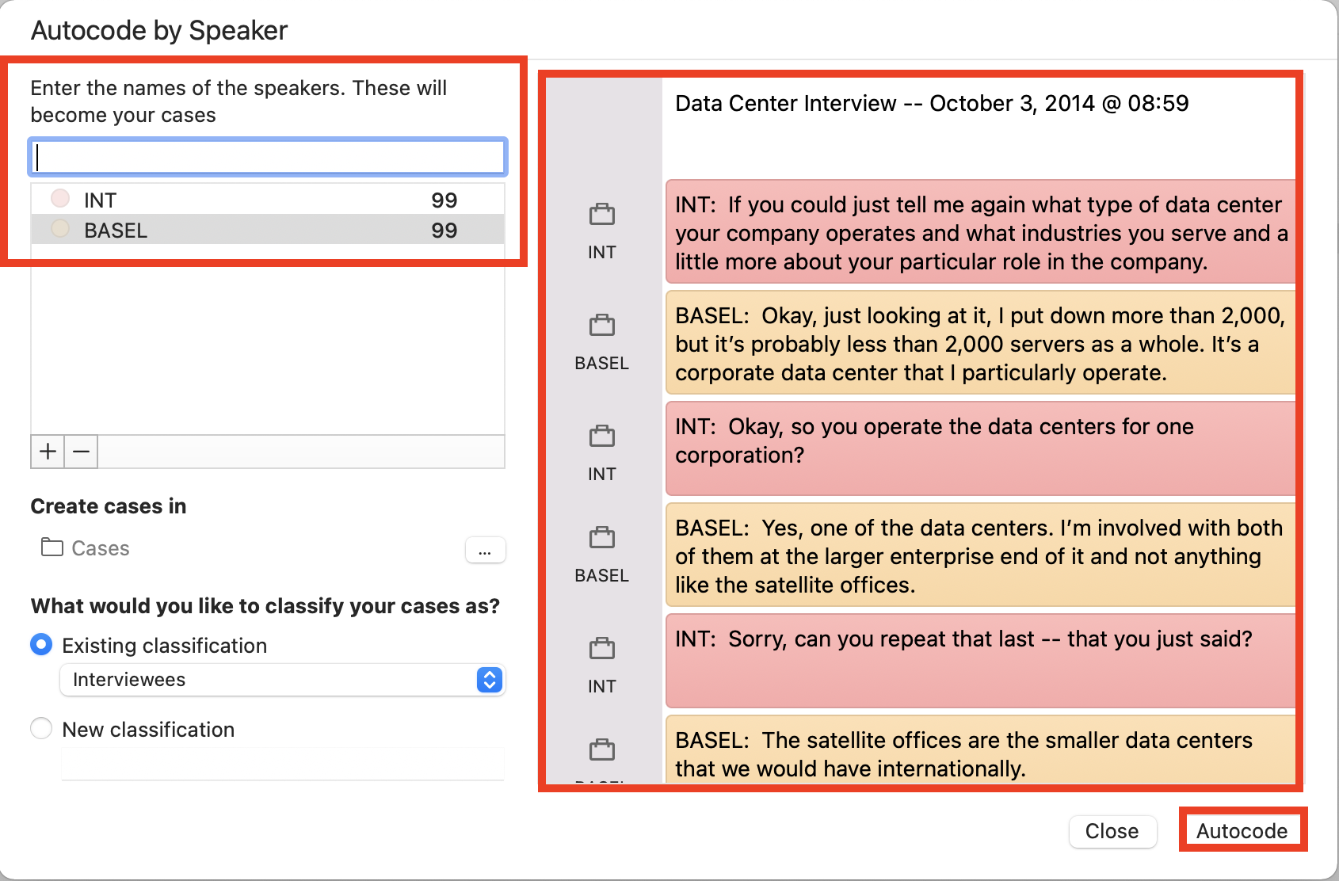Viewport: 1339px width, 881px height.
Task: Click the case icon beside the first INT turn
Action: coord(602,214)
